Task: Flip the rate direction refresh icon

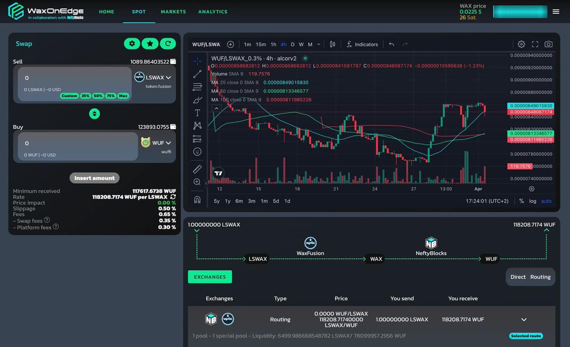Action: (173, 197)
